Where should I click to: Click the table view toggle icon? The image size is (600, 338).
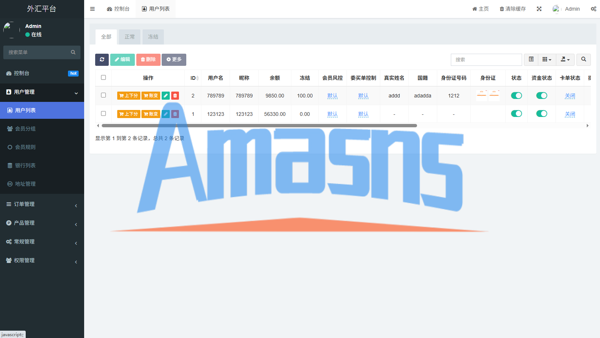(x=531, y=60)
